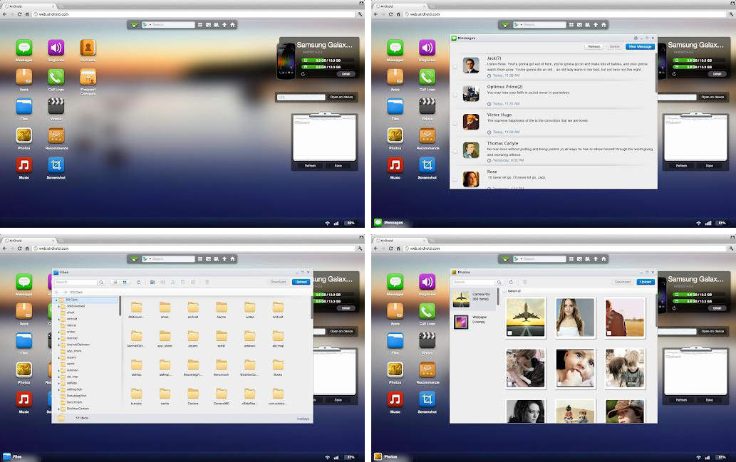Click Detail button on desktop without open window

(x=346, y=73)
